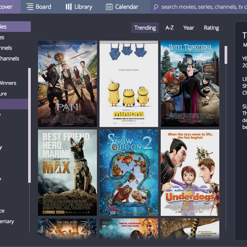Open the Hotel Transylvania poster
This screenshot has height=247, width=247.
pos(190,84)
